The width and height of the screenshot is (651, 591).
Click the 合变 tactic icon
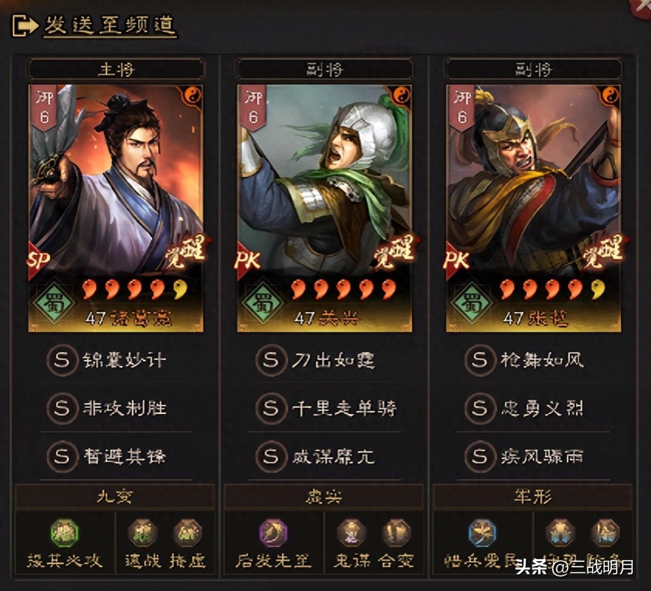point(396,533)
